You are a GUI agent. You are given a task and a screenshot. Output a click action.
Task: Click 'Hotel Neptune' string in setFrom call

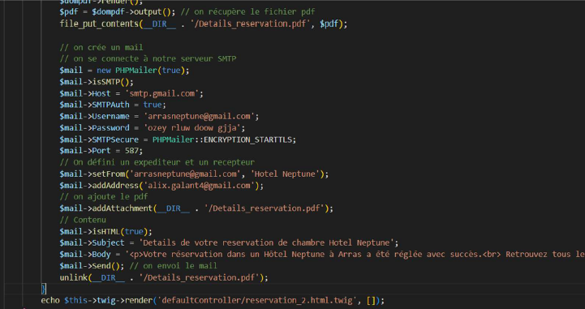[x=282, y=174]
